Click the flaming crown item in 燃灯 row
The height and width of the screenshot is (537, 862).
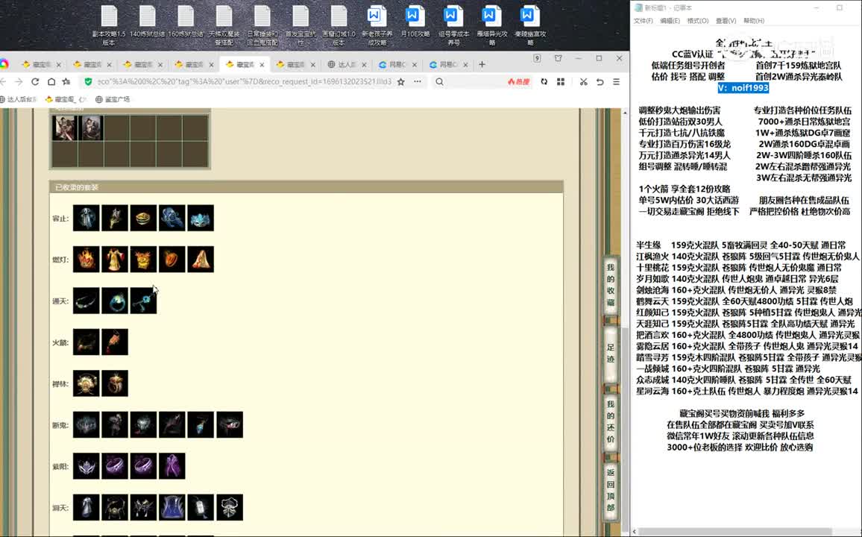pos(86,260)
